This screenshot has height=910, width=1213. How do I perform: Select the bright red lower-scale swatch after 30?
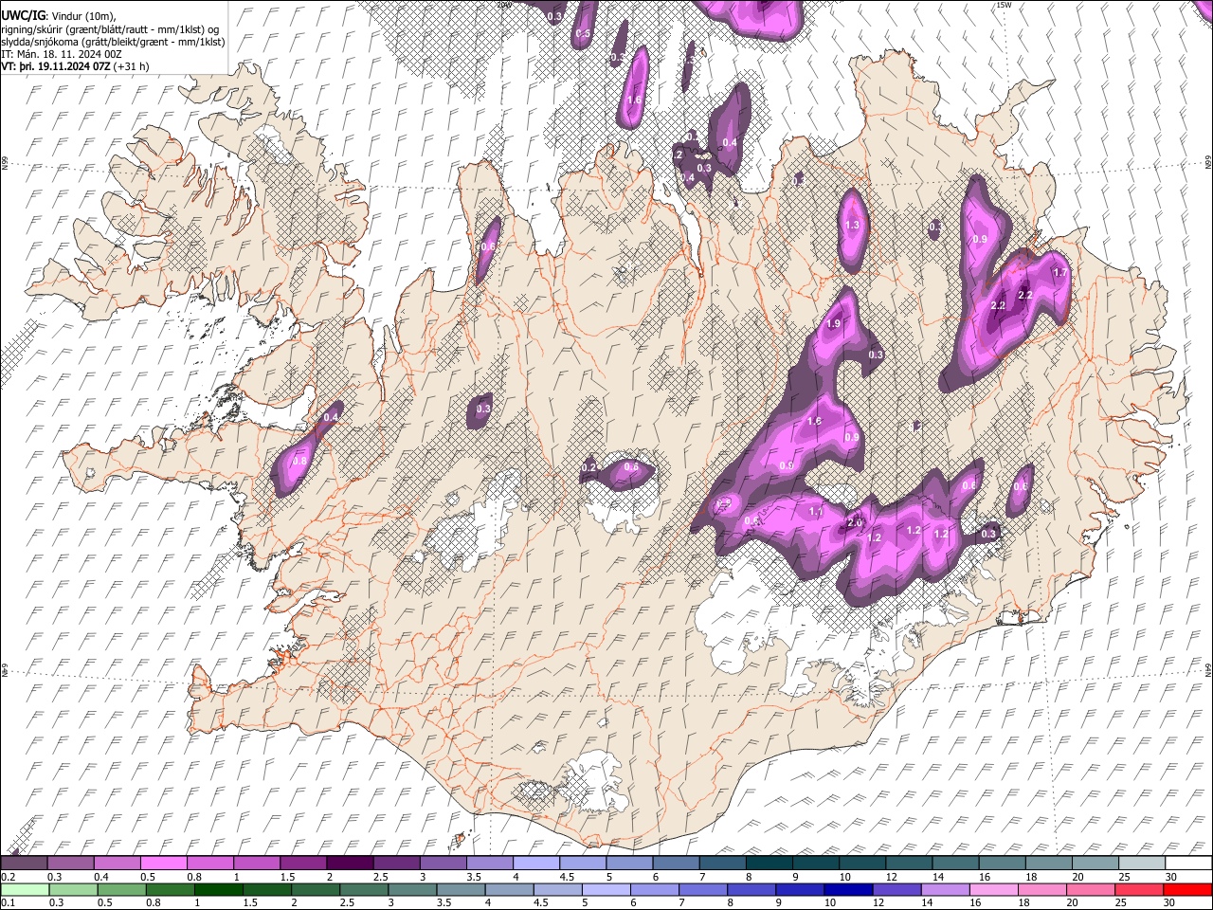click(x=1189, y=889)
